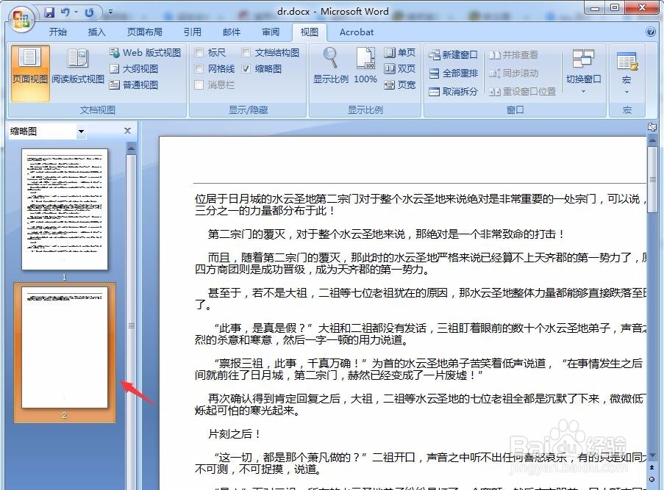Click 全部重排 arrange all windows
664x490 pixels.
pyautogui.click(x=453, y=73)
